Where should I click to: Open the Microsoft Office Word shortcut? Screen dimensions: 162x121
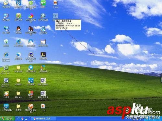click(6, 83)
